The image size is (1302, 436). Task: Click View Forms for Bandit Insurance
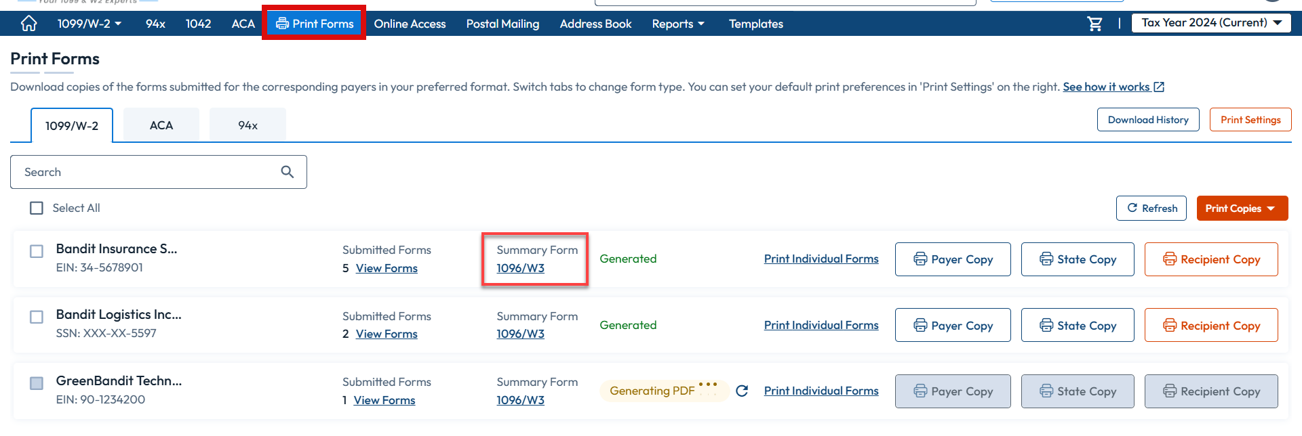pos(386,268)
